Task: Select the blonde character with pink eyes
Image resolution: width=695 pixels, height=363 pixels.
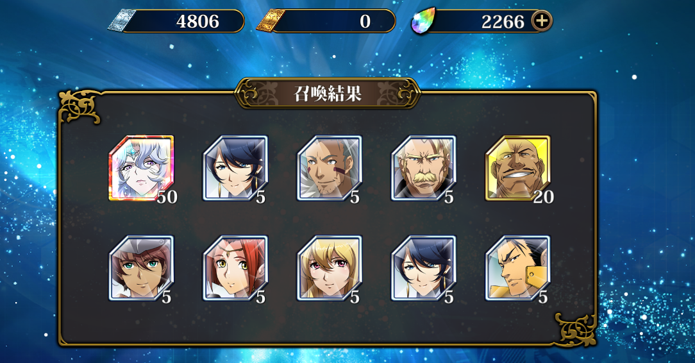Action: 330,268
